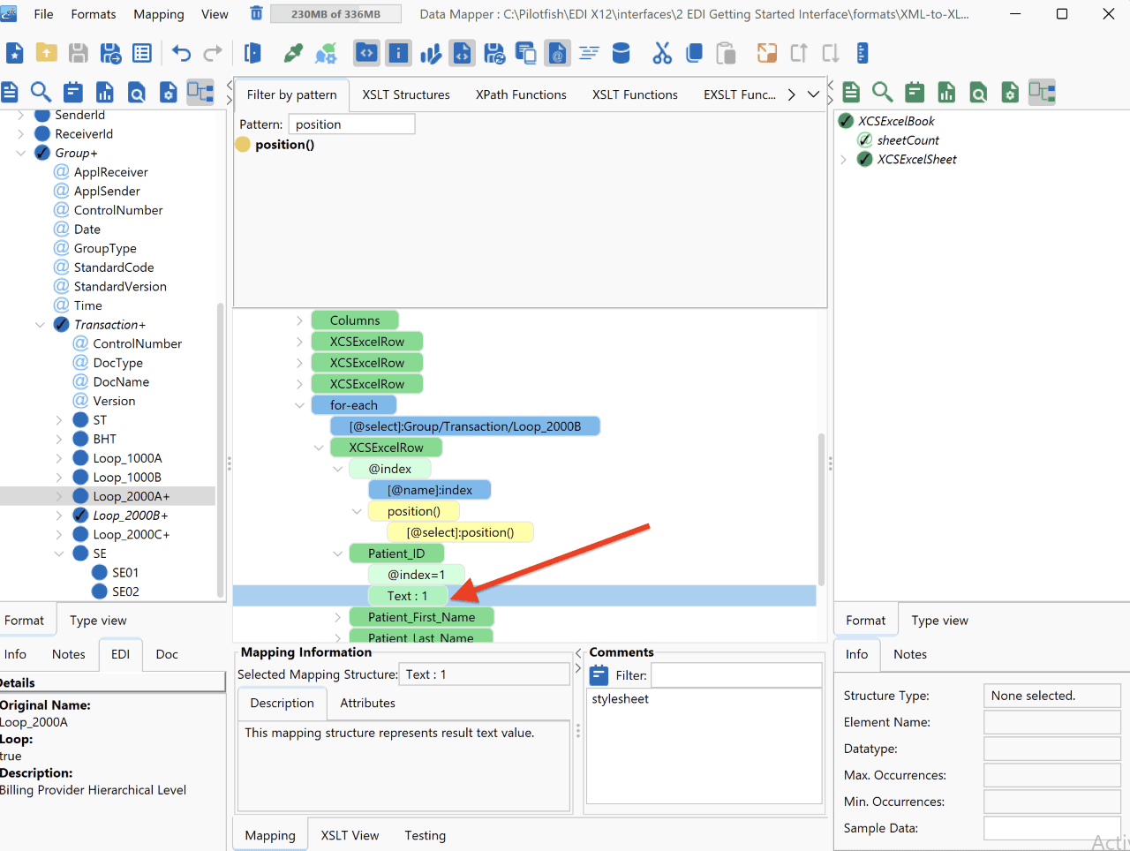
Task: Click the Sample Data field
Action: (1052, 828)
